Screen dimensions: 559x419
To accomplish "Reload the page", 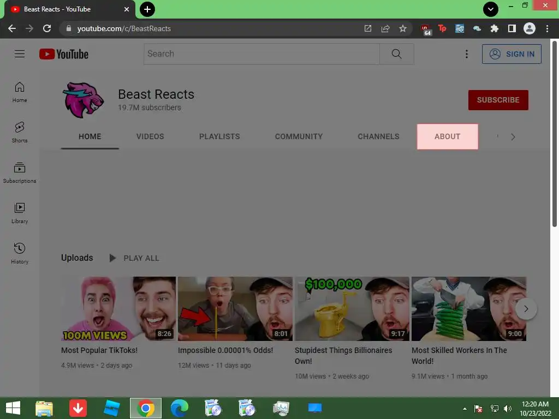I will pyautogui.click(x=47, y=28).
